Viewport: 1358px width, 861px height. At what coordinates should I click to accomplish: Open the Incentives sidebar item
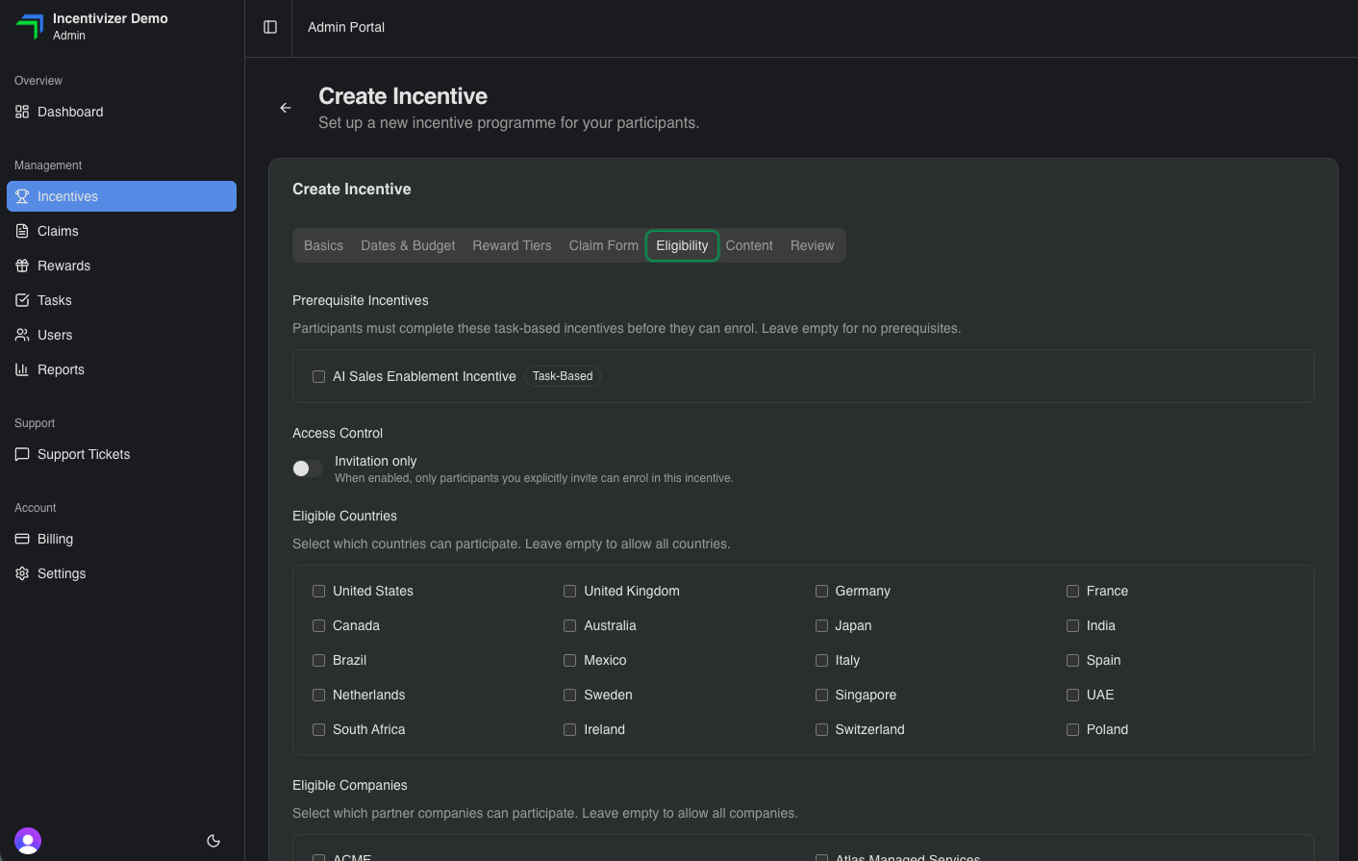[x=121, y=196]
